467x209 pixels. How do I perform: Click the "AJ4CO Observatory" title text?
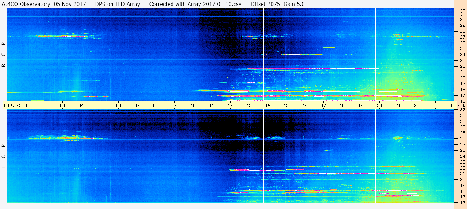pos(25,4)
